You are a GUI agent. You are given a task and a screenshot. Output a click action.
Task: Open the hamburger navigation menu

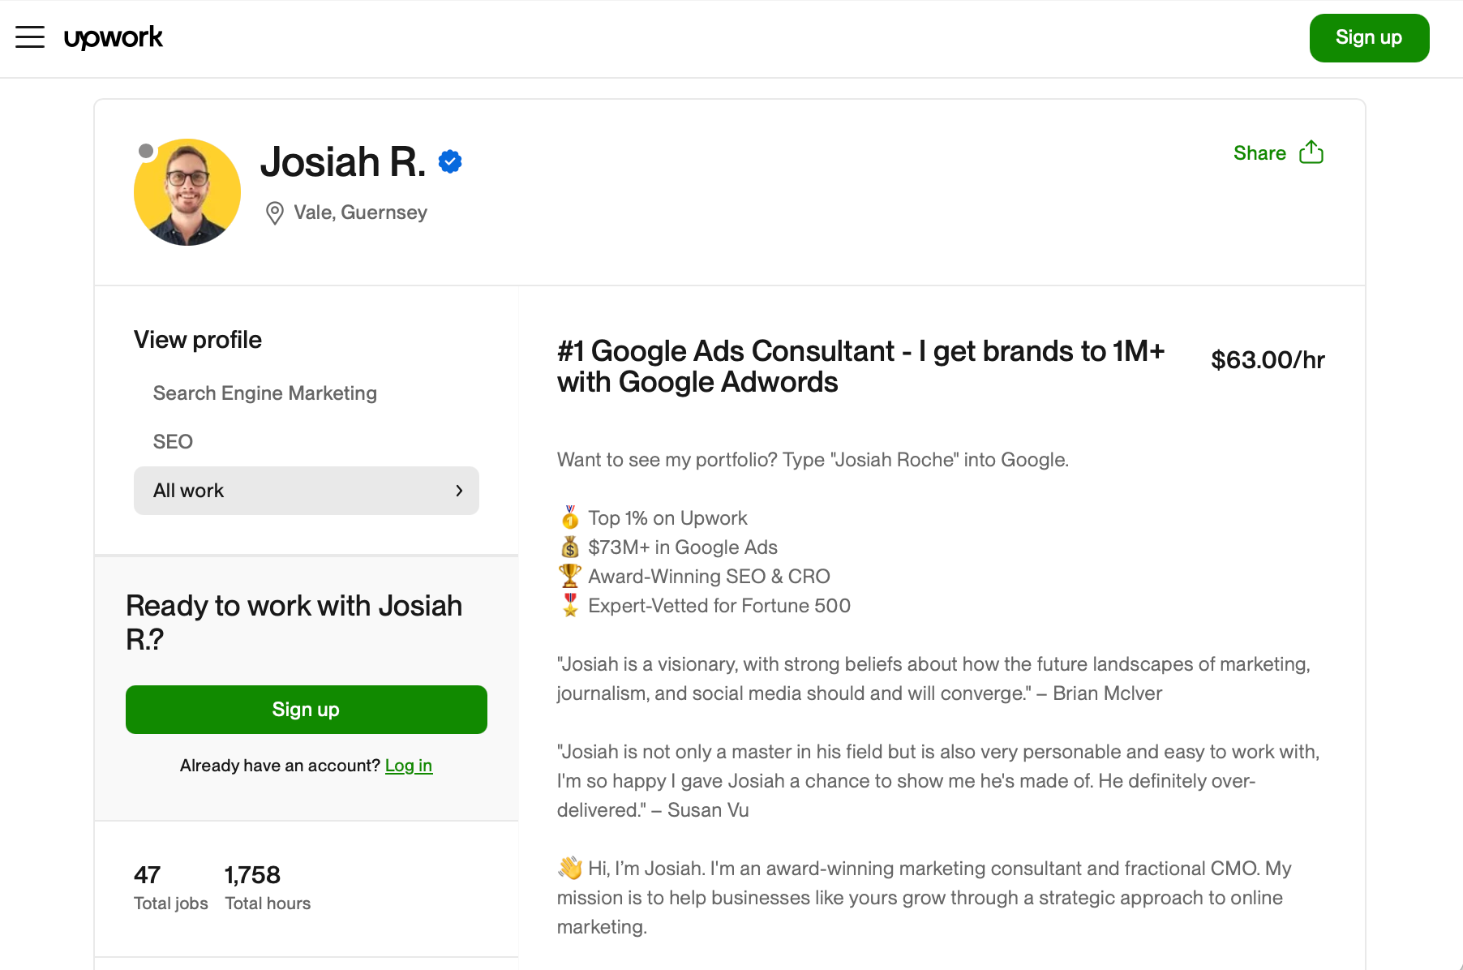point(30,37)
